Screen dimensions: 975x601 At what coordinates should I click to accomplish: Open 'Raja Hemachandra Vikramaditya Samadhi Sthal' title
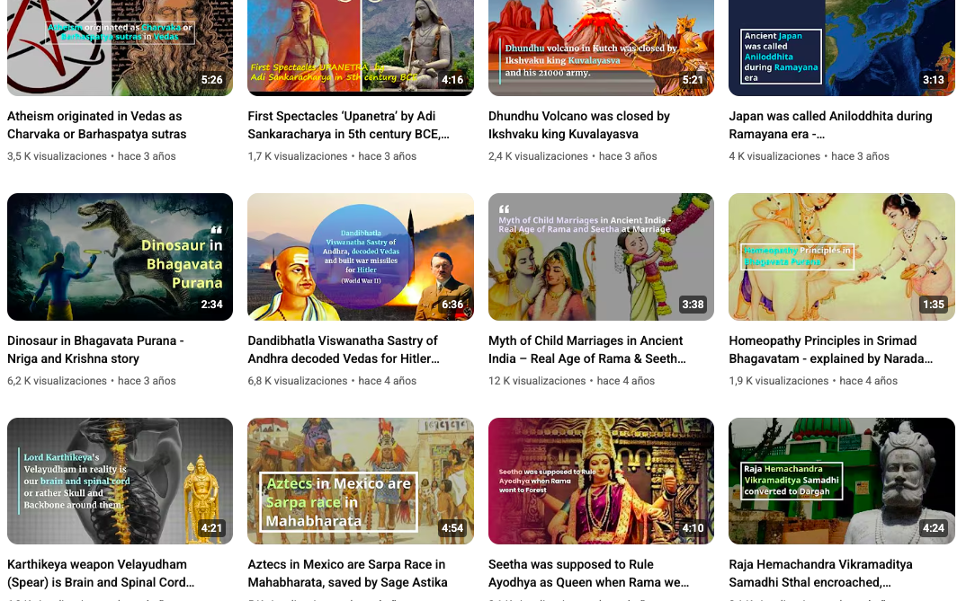(x=821, y=573)
